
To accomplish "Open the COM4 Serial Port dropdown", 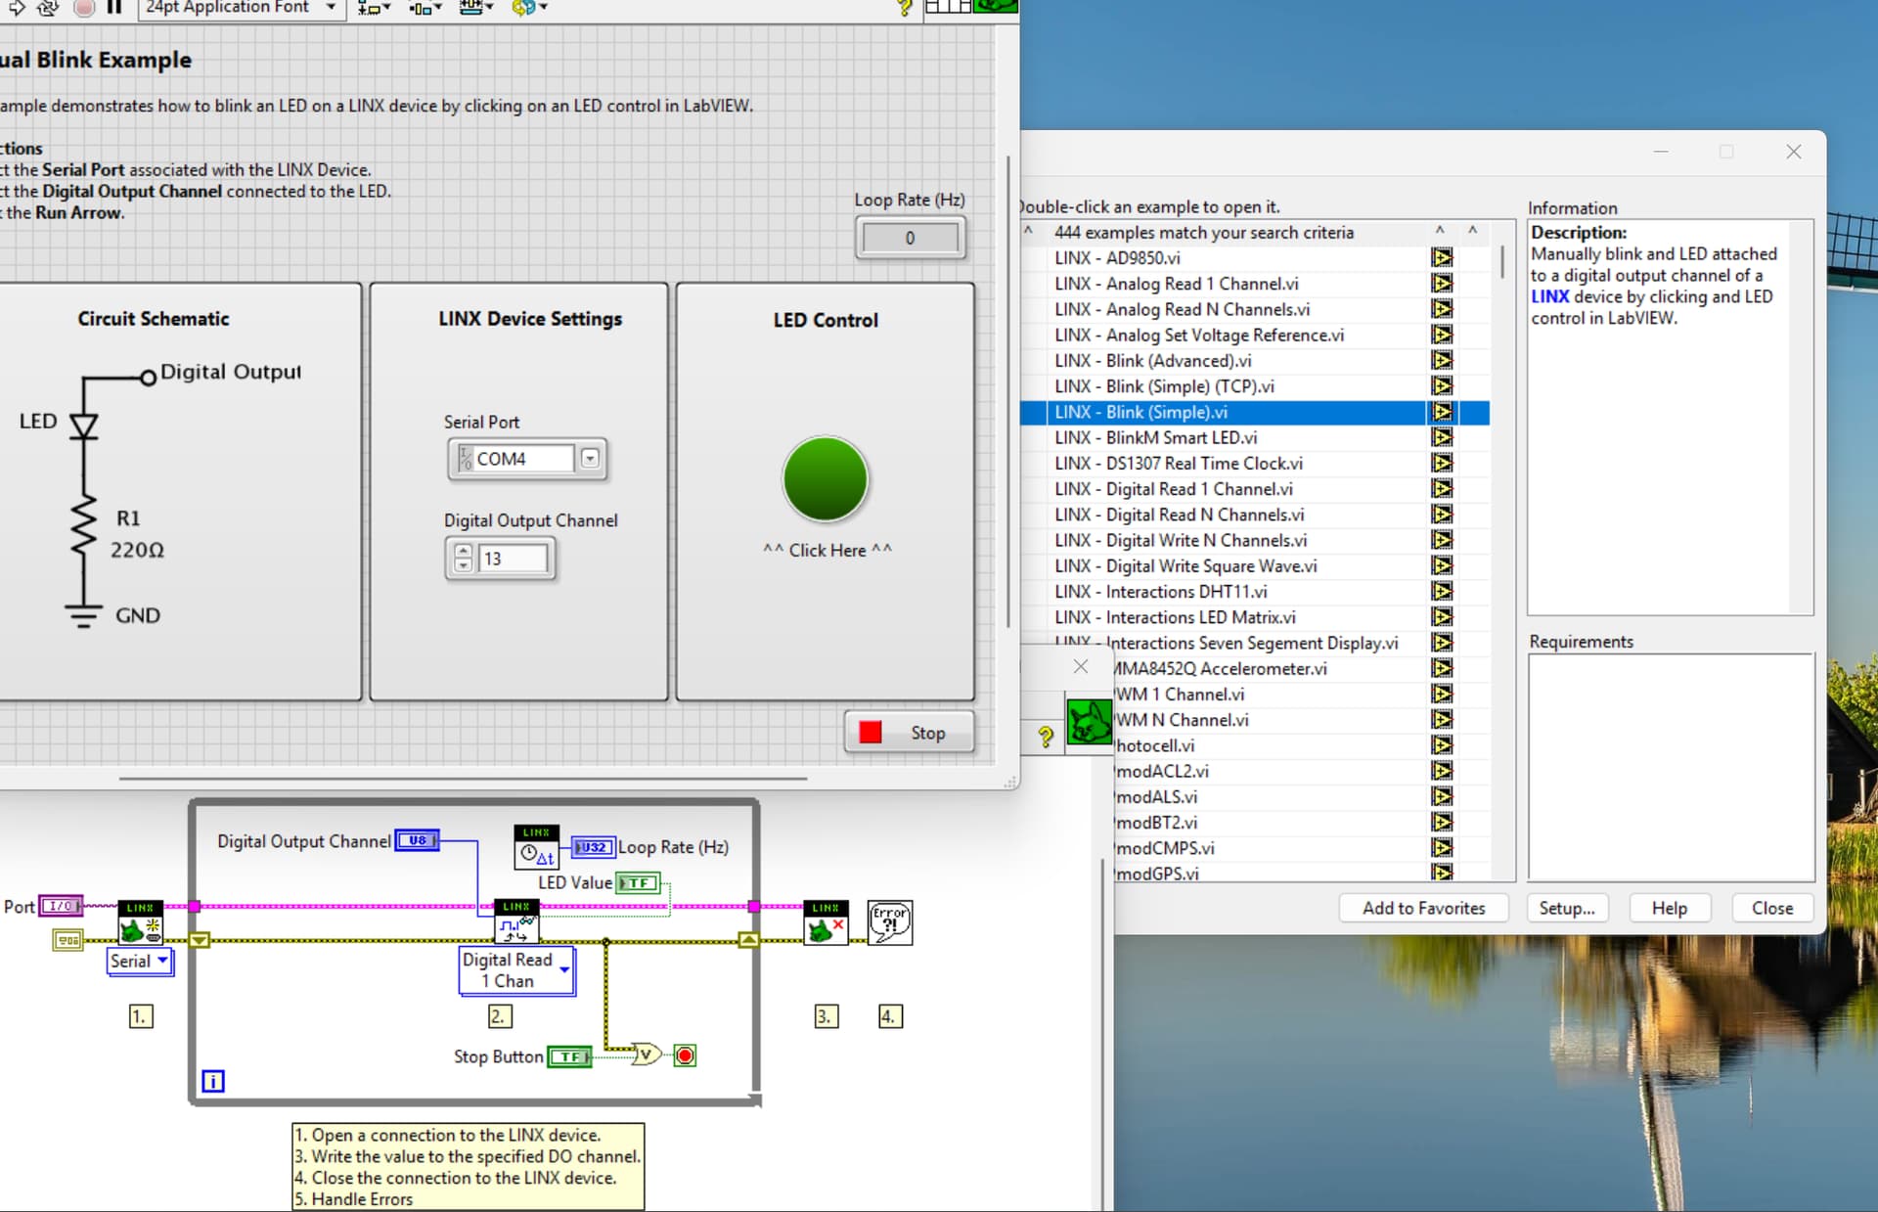I will 590,458.
